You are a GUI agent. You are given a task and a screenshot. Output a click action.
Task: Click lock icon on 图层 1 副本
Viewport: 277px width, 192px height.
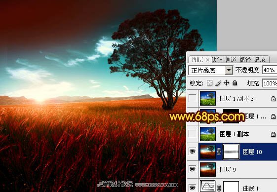(273, 134)
